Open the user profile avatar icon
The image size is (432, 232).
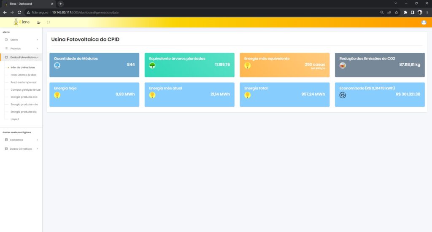pyautogui.click(x=424, y=22)
